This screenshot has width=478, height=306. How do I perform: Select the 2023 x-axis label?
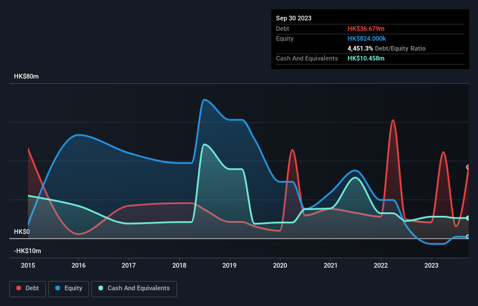click(x=431, y=265)
